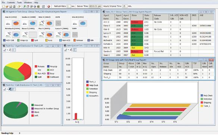Viewport: 218px width, 135px height.
Task: Click the Daily Brief Group Report window icon
Action: click(104, 60)
